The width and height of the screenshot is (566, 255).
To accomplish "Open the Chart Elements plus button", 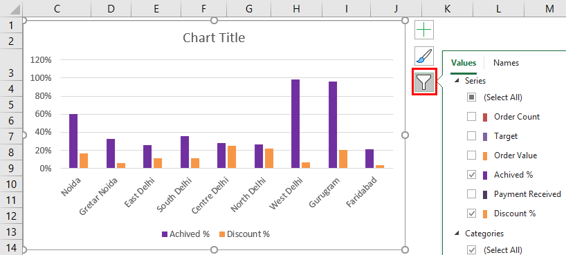I will [424, 30].
